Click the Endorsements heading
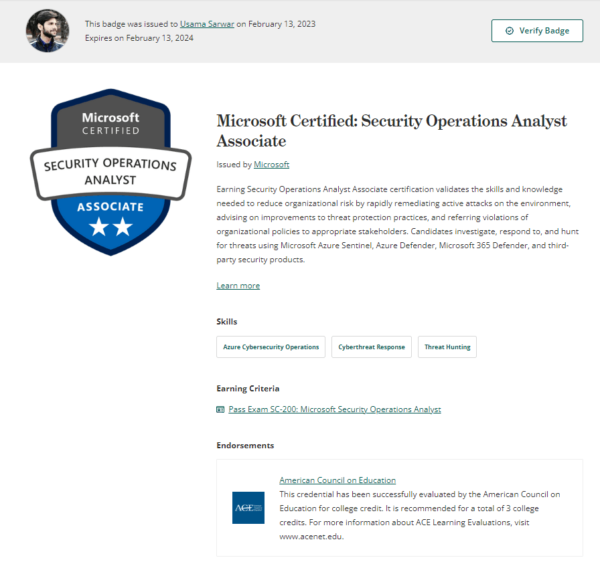 (245, 446)
